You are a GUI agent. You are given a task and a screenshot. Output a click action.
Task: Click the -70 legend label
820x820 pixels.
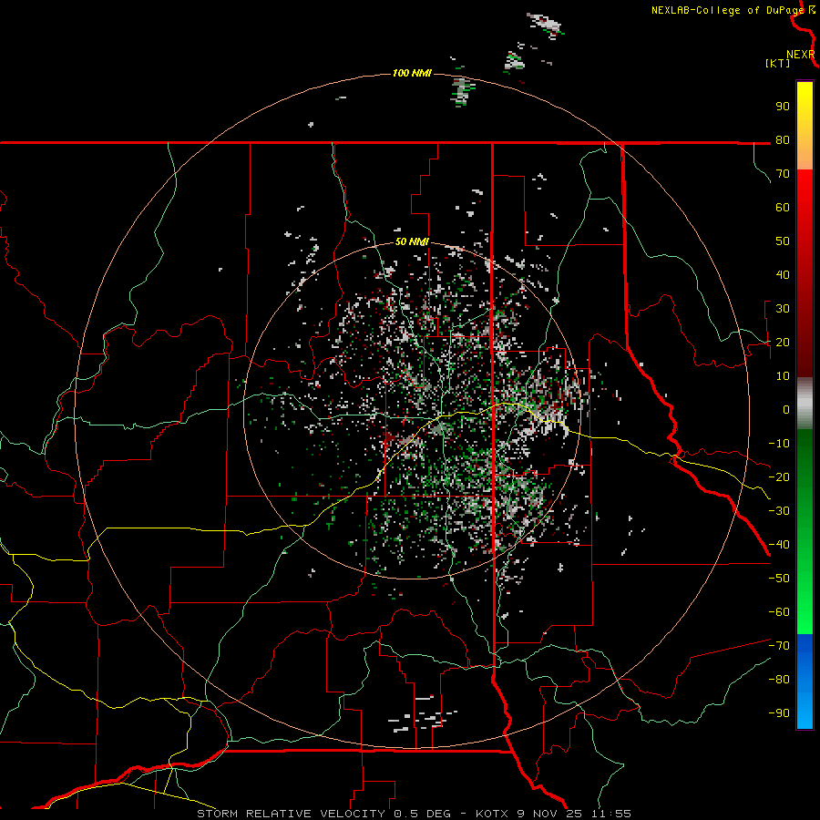779,646
